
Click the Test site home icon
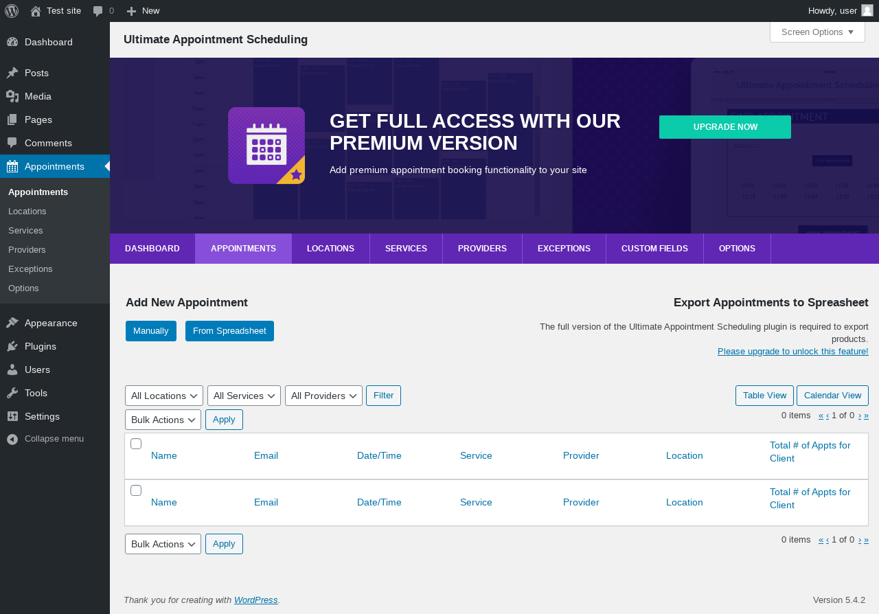36,10
